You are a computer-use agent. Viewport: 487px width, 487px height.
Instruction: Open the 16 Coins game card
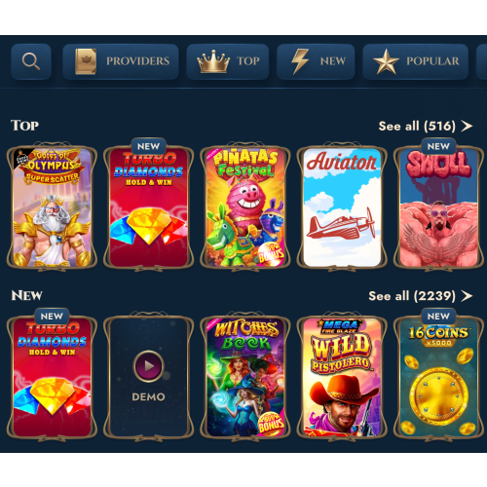click(438, 377)
